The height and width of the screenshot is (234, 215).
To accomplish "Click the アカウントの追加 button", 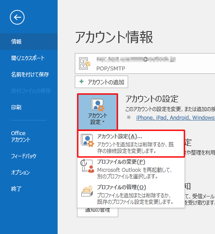I will [101, 82].
